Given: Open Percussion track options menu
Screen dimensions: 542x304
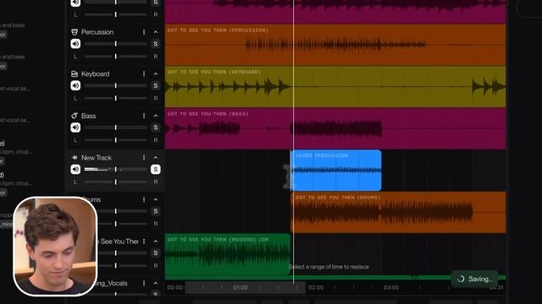Looking at the screenshot, I should click(x=144, y=32).
